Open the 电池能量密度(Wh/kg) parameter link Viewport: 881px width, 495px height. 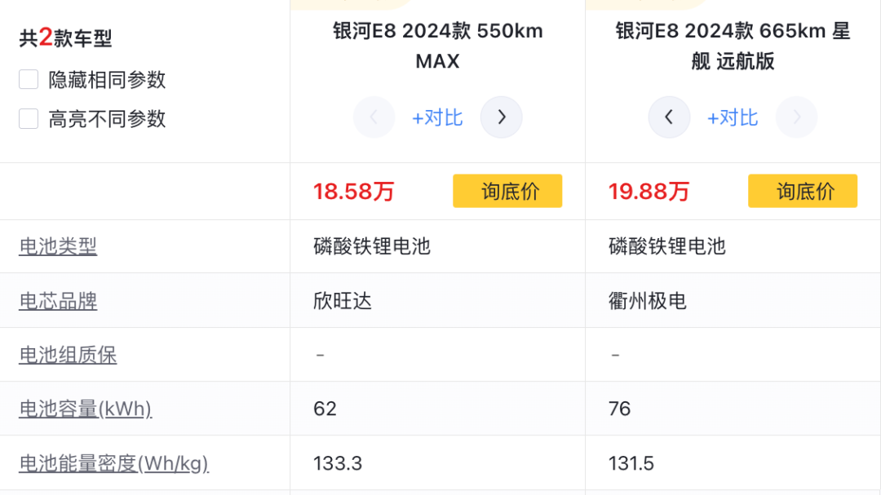114,463
